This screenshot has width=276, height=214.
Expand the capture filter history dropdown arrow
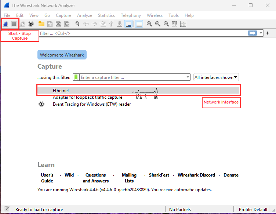tap(188, 77)
